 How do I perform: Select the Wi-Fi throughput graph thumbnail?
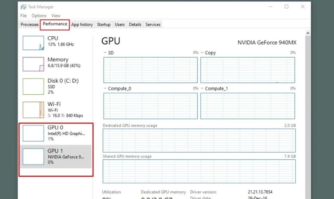click(33, 110)
